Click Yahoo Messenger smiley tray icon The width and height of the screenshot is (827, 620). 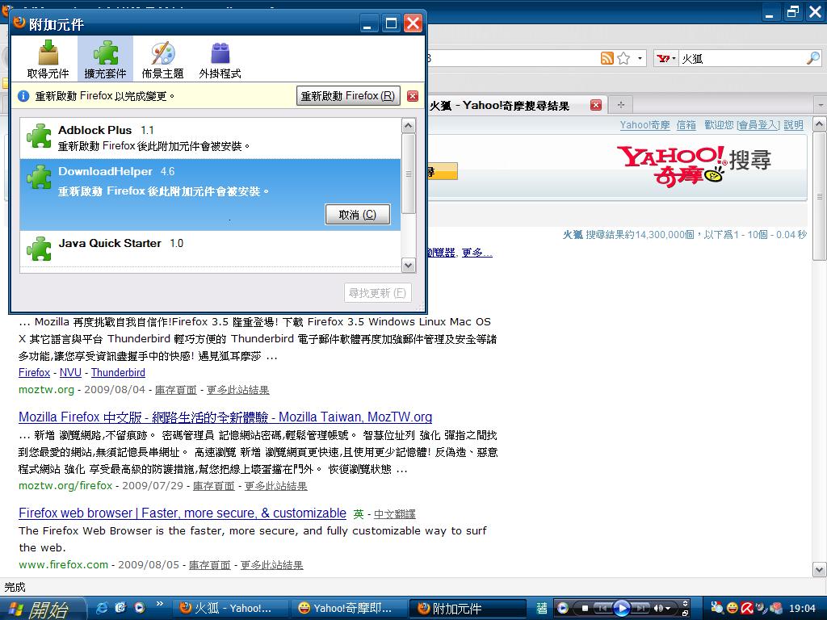733,609
